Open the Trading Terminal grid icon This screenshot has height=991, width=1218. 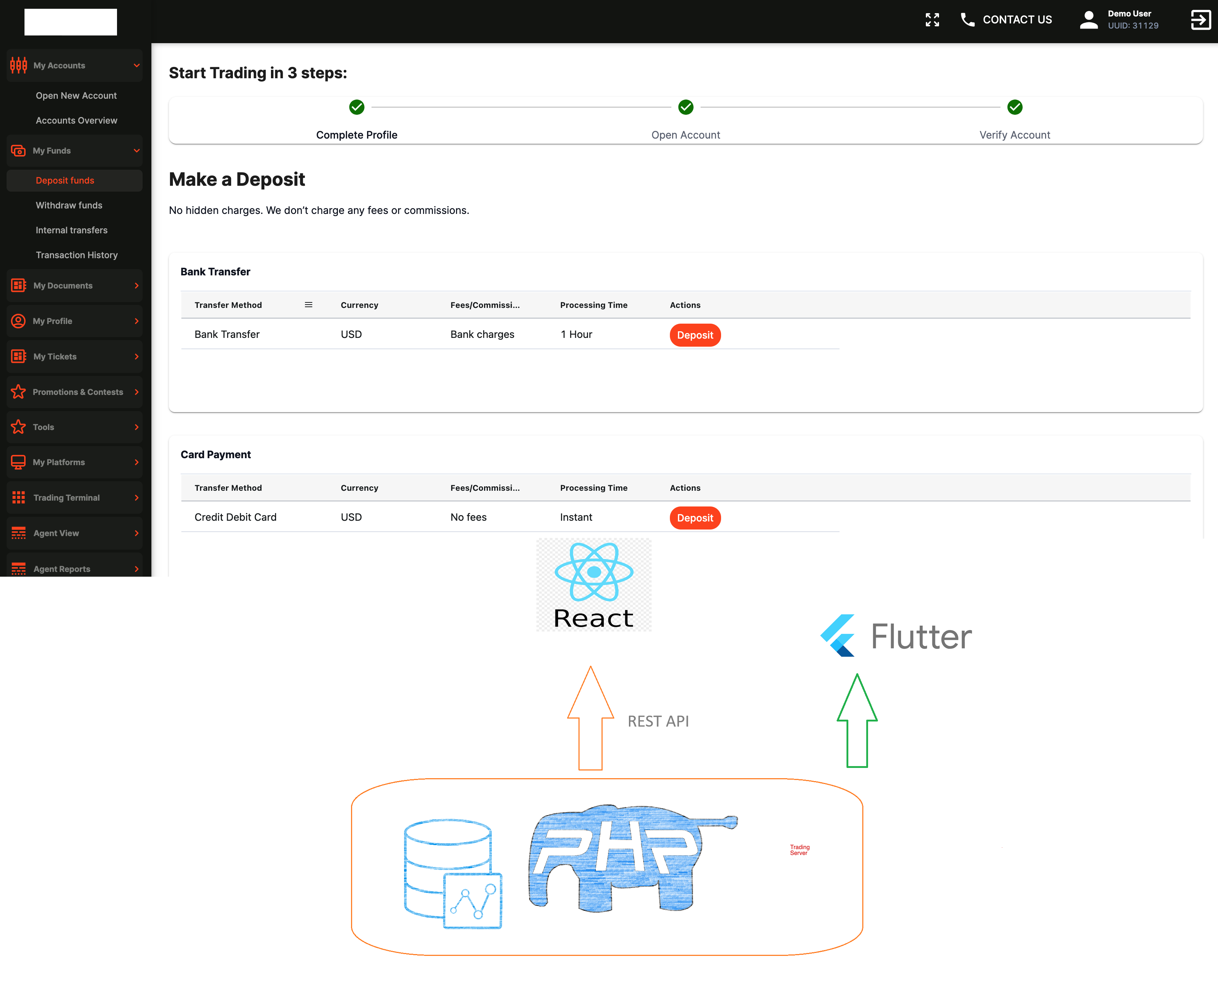19,497
